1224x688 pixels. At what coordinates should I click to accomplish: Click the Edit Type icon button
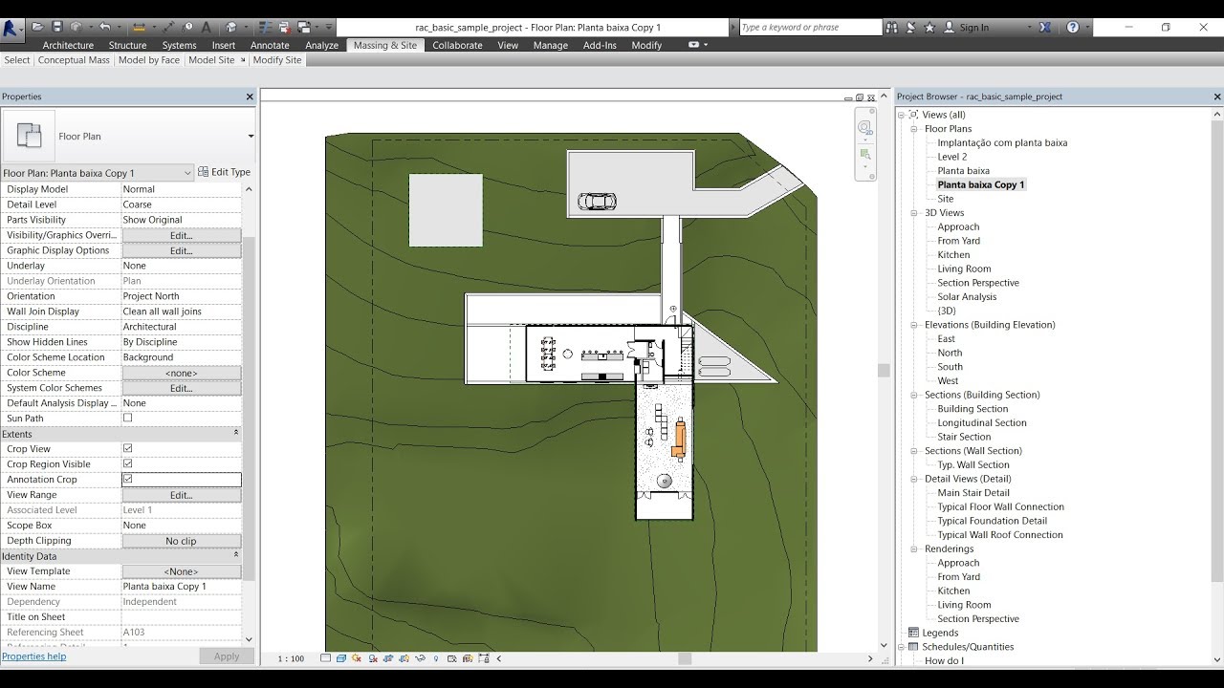pos(225,172)
